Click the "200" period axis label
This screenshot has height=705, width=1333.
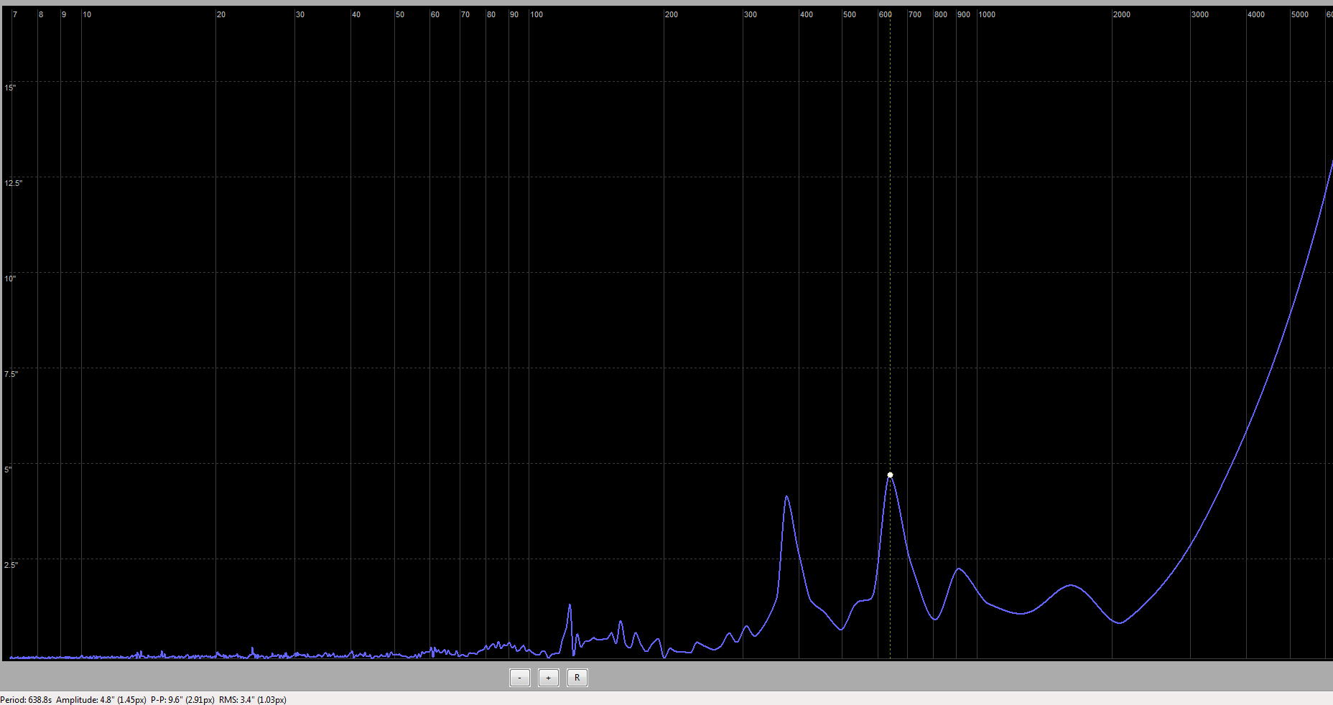click(x=672, y=14)
